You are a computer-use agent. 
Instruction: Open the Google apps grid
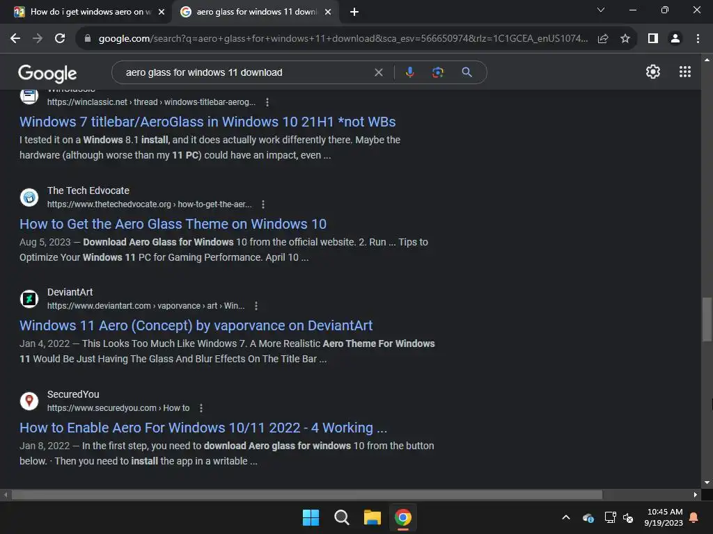pyautogui.click(x=685, y=72)
